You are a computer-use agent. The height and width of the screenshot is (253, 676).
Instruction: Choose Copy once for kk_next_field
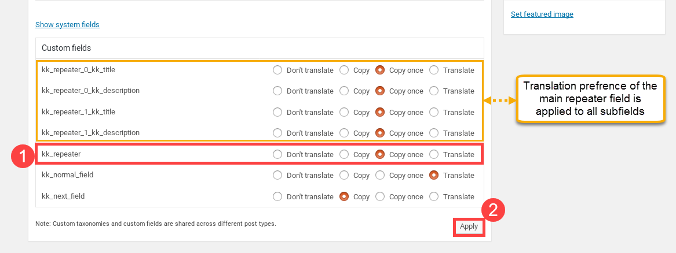coord(380,197)
